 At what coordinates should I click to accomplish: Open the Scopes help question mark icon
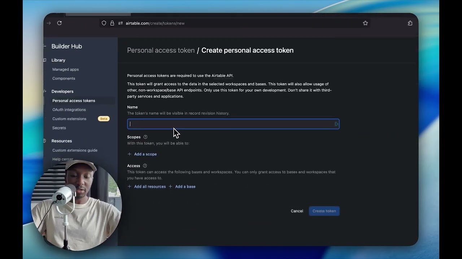(x=145, y=137)
